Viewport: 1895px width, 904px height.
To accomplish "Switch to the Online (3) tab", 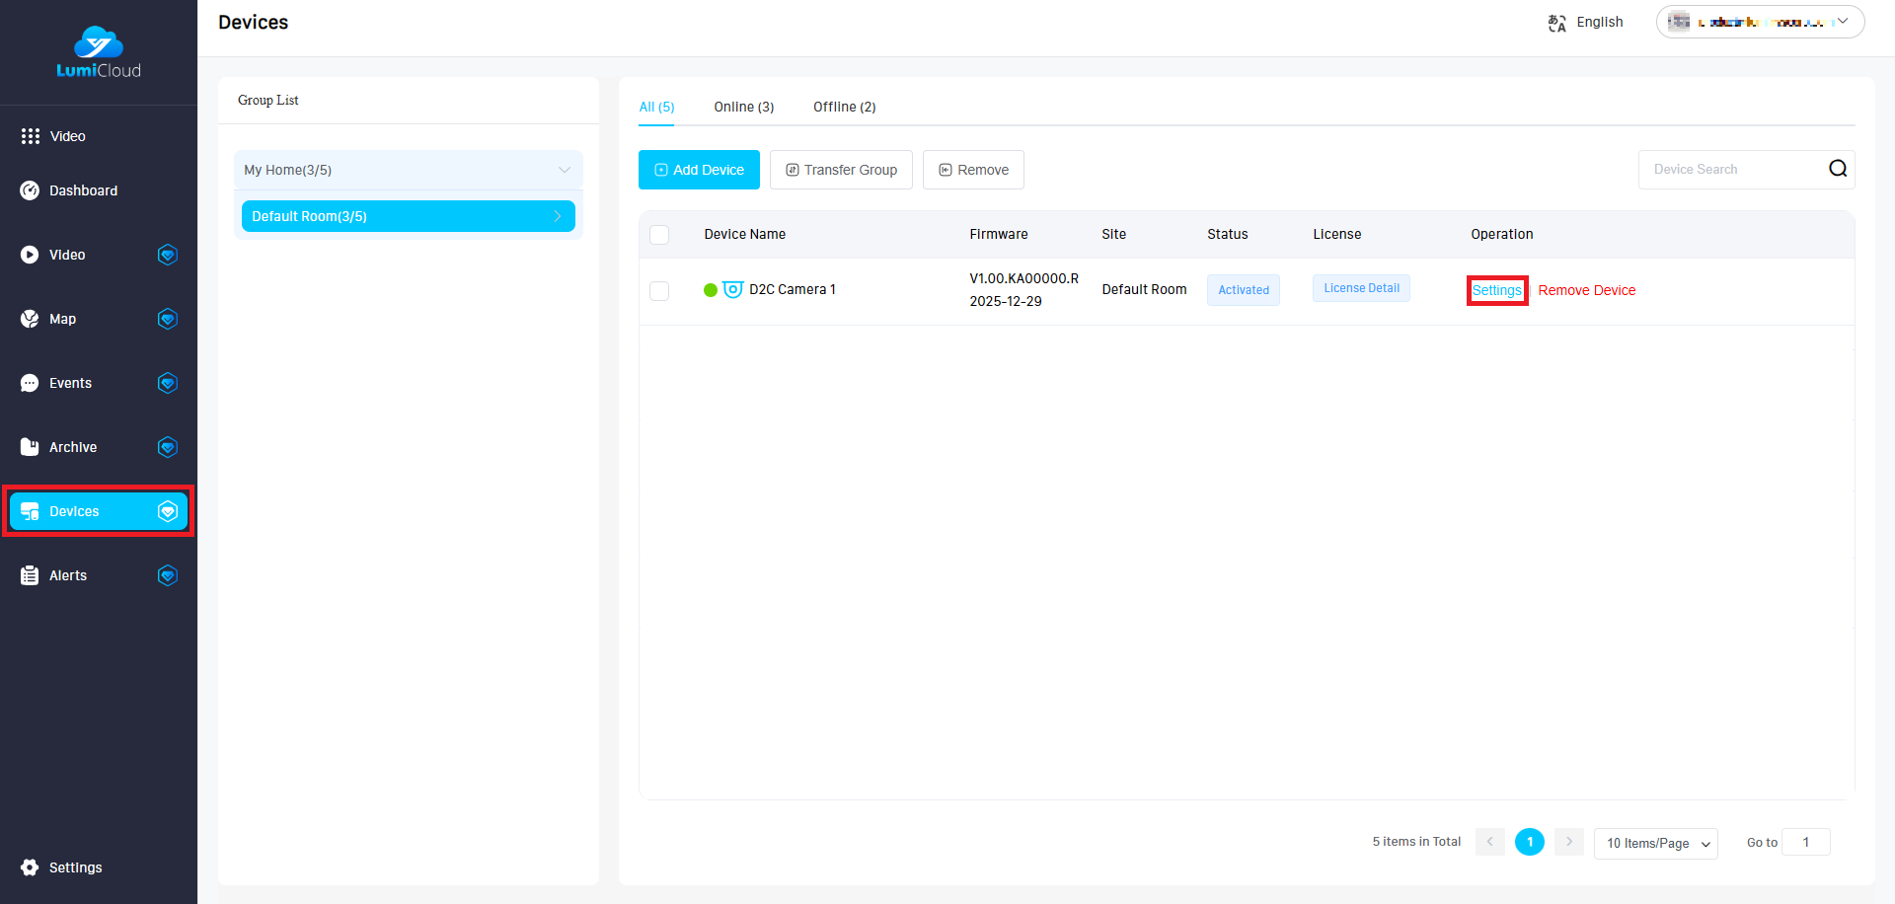I will click(x=743, y=107).
